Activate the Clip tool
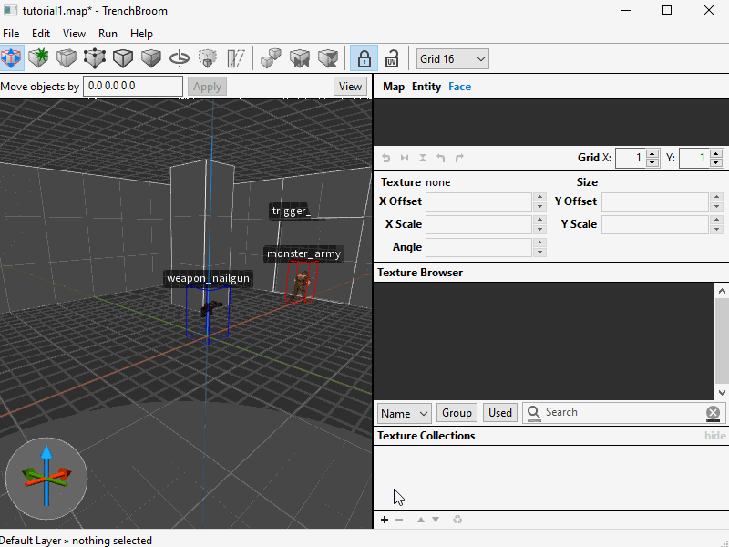 [67, 58]
